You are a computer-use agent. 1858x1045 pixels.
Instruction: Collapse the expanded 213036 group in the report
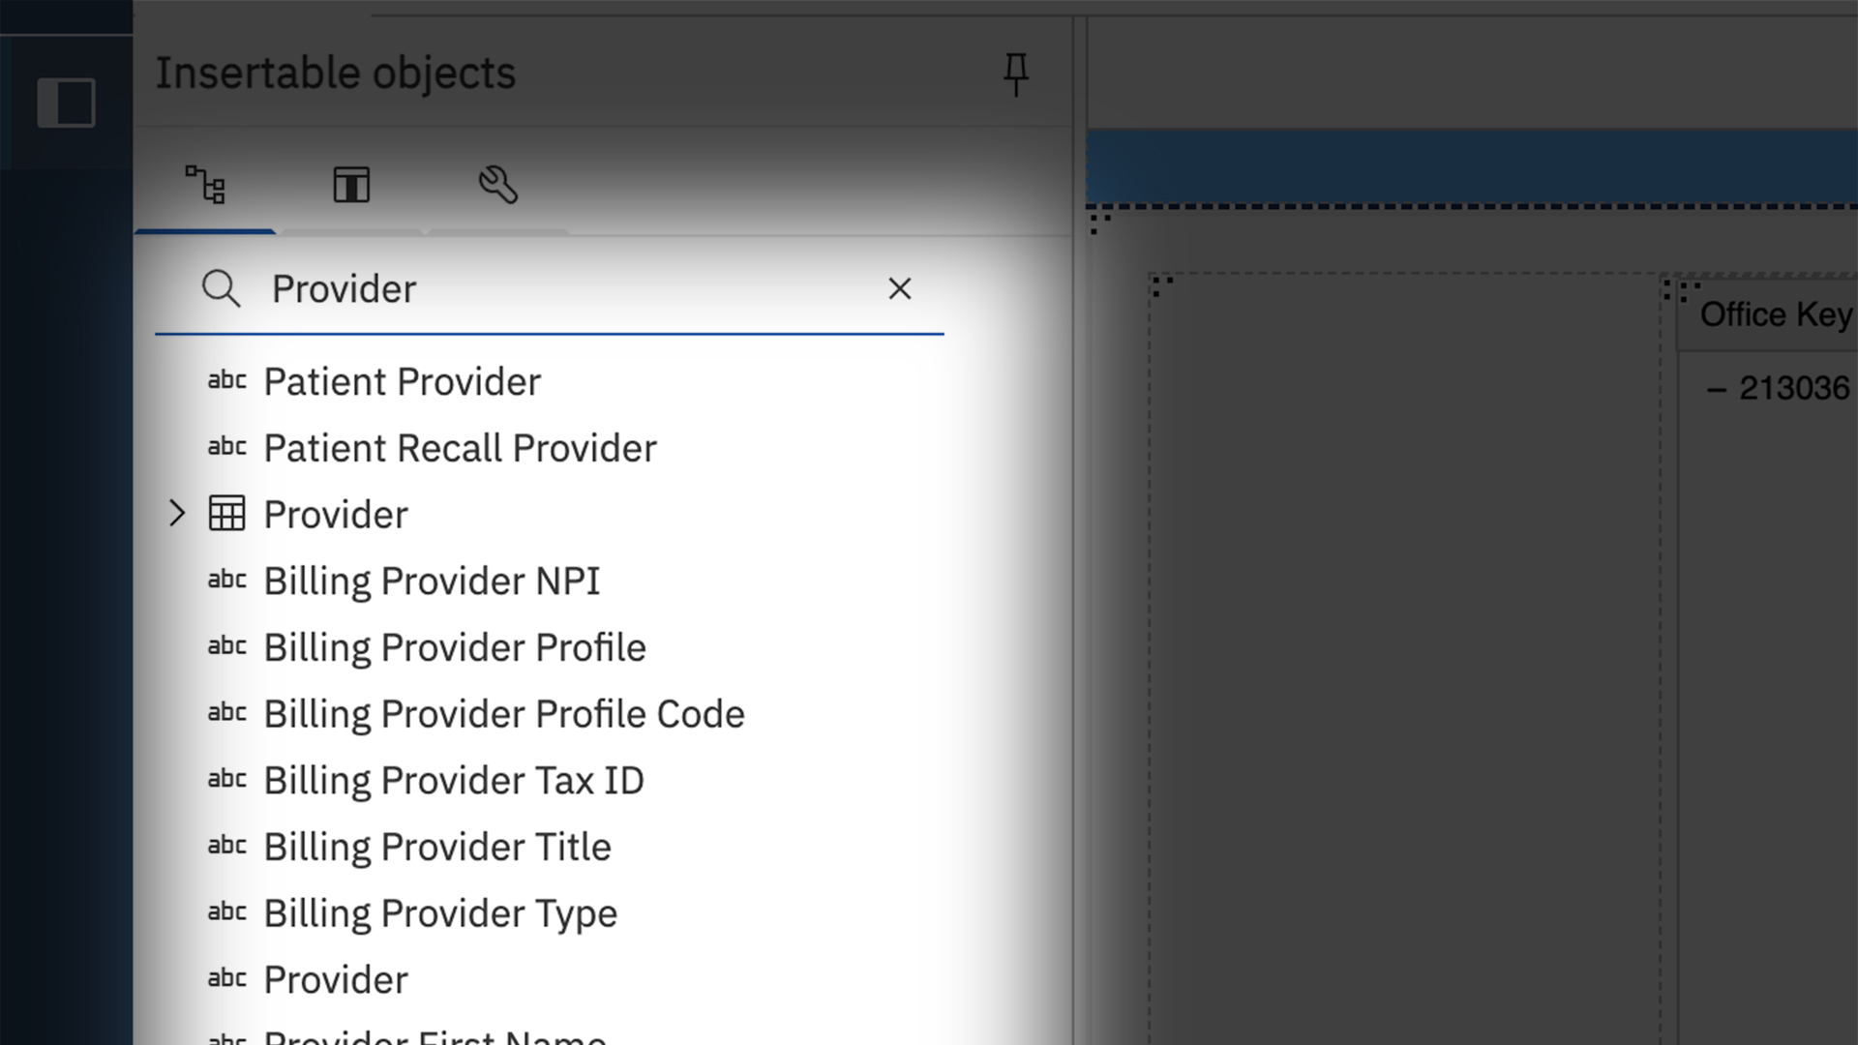point(1715,388)
